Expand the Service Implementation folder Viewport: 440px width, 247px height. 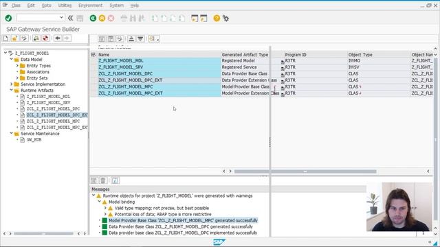11,84
